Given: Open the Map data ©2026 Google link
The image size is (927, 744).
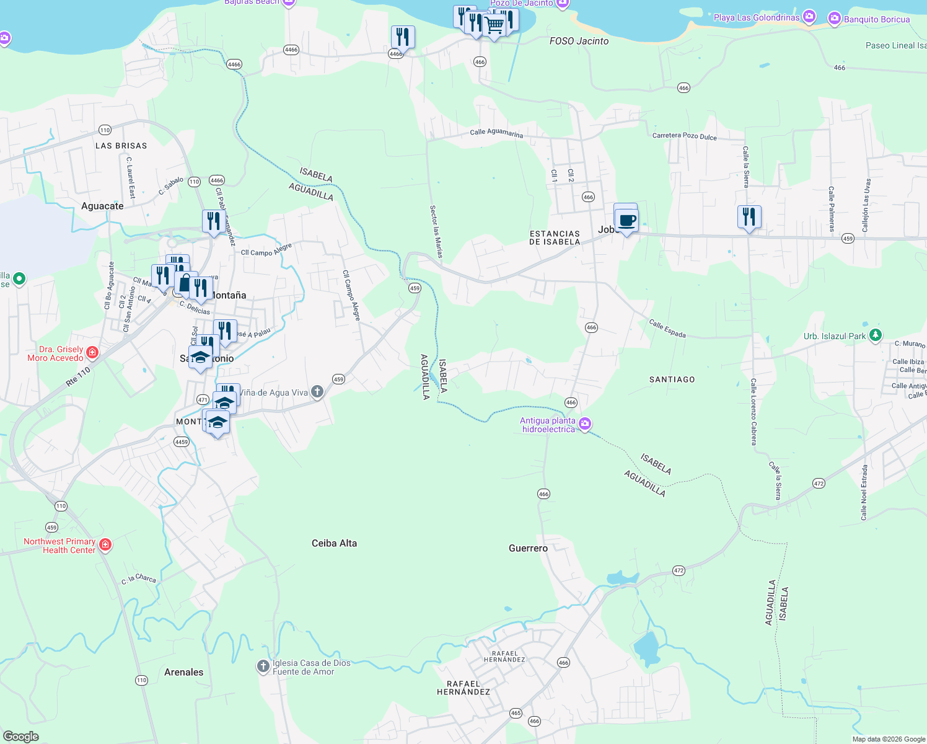Looking at the screenshot, I should [x=889, y=738].
